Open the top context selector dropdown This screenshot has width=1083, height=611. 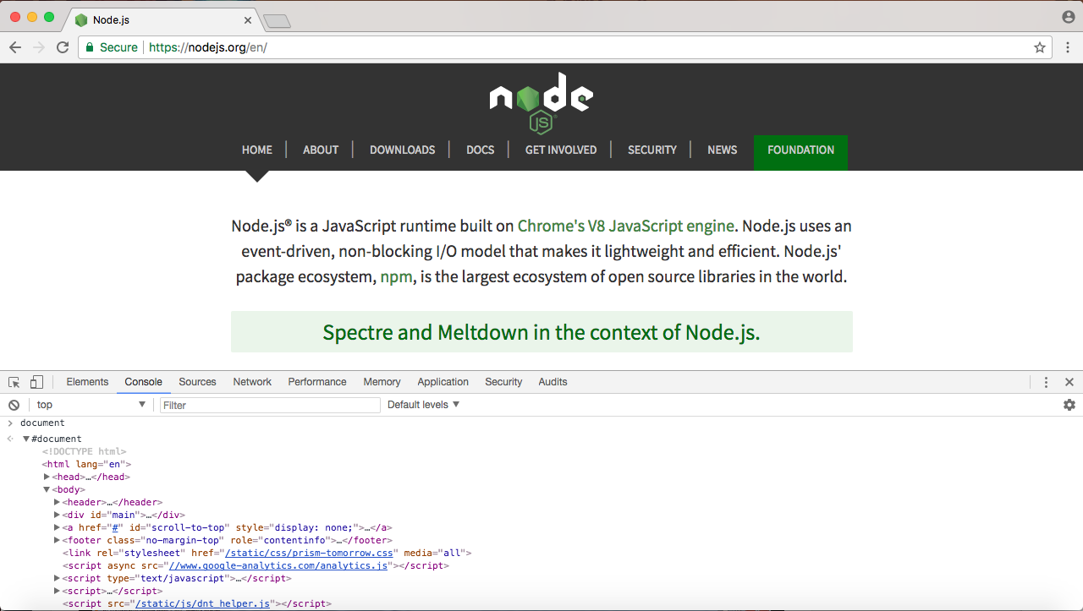(x=91, y=405)
